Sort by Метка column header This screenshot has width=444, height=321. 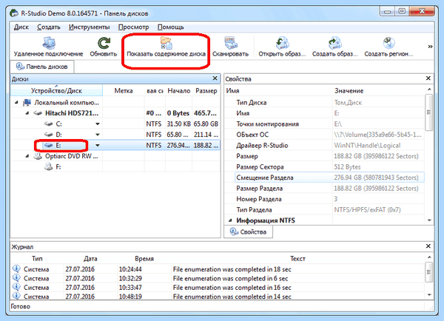coord(124,91)
